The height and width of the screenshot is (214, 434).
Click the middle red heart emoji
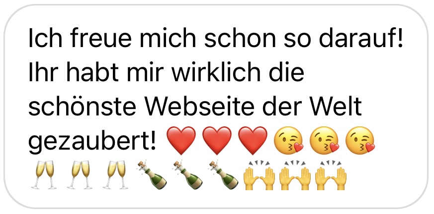point(217,140)
